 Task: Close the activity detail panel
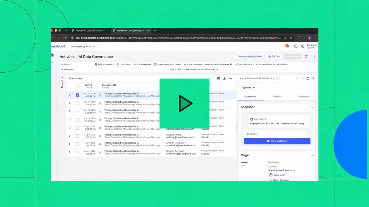pyautogui.click(x=313, y=78)
